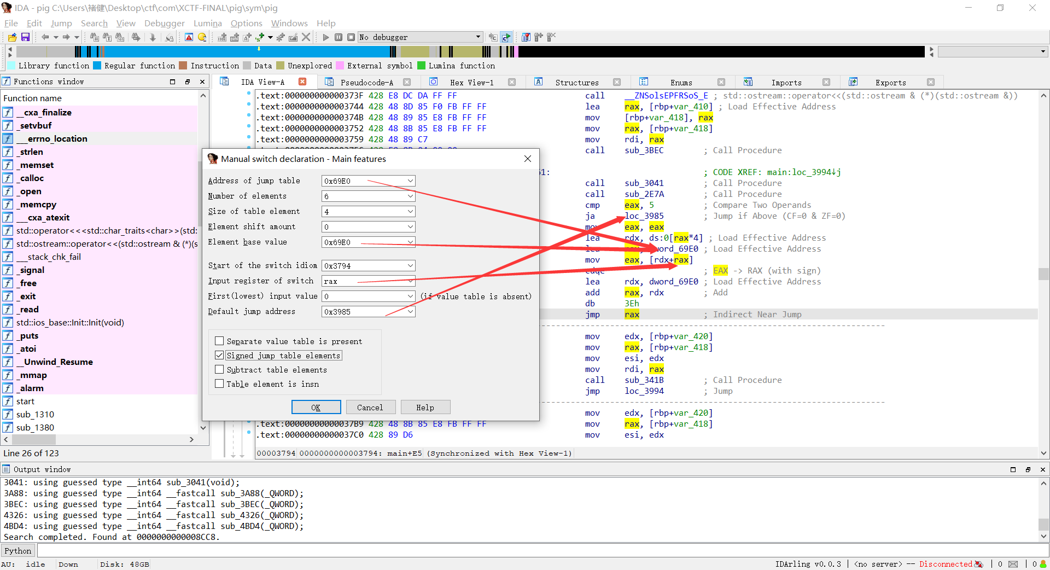Click the Delete X toolbar icon
Viewport: 1050px width, 570px height.
tap(306, 37)
